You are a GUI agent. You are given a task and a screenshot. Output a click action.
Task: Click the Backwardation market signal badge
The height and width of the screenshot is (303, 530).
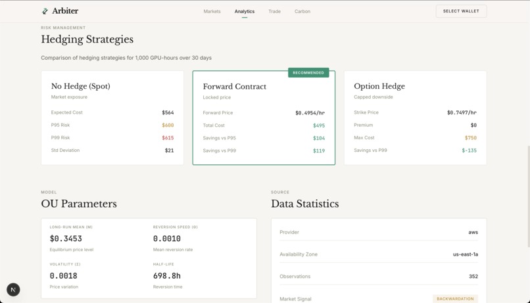coord(455,298)
